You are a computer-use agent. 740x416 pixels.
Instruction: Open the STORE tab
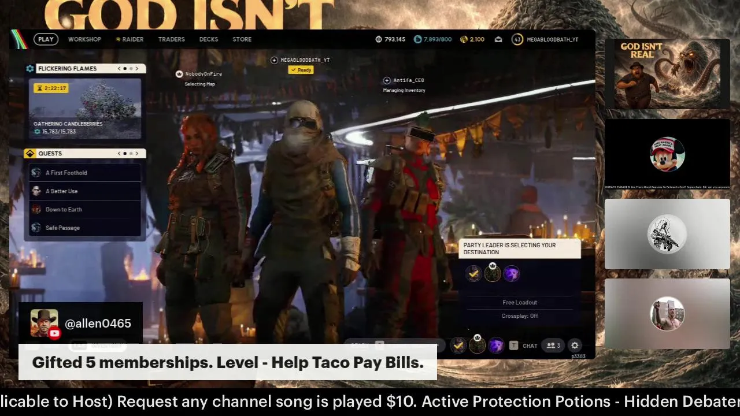(242, 39)
